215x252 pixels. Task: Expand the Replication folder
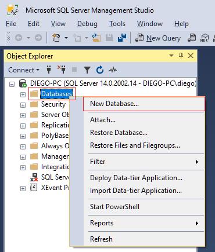coord(23,126)
